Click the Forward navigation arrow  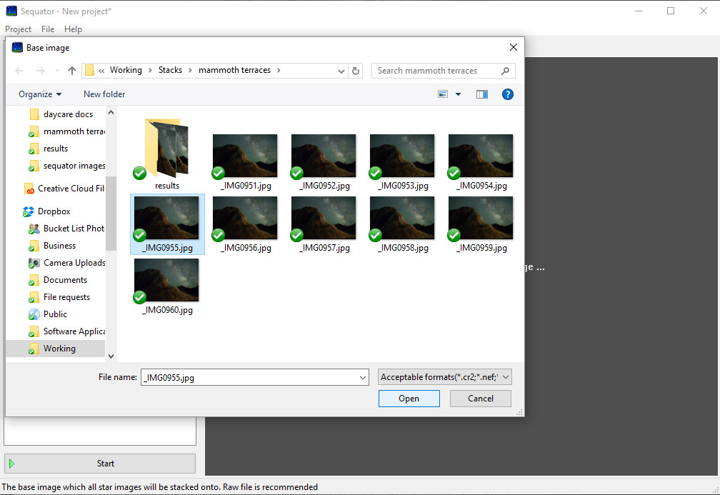point(41,71)
